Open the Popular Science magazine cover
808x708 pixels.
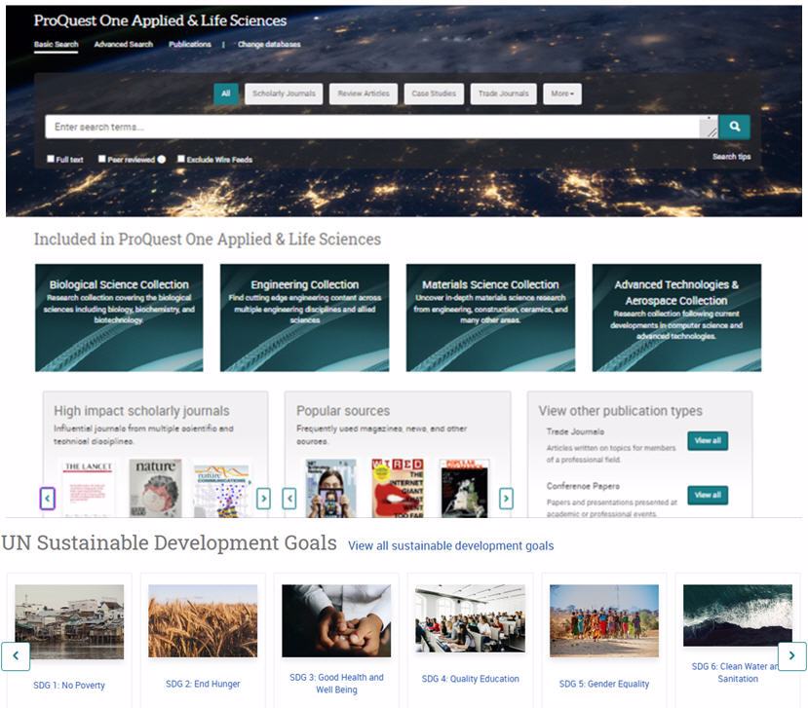click(464, 489)
